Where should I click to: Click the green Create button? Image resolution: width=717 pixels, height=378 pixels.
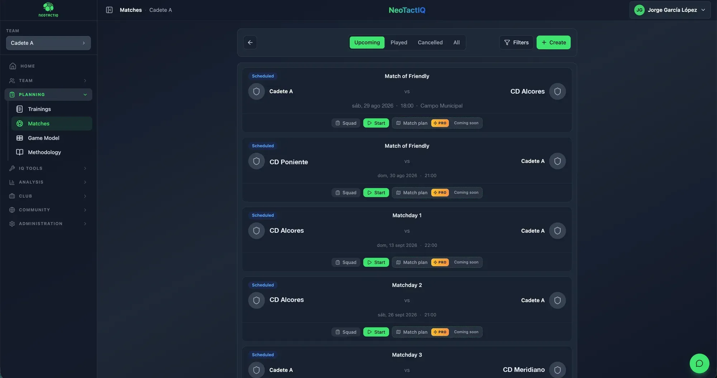(554, 42)
